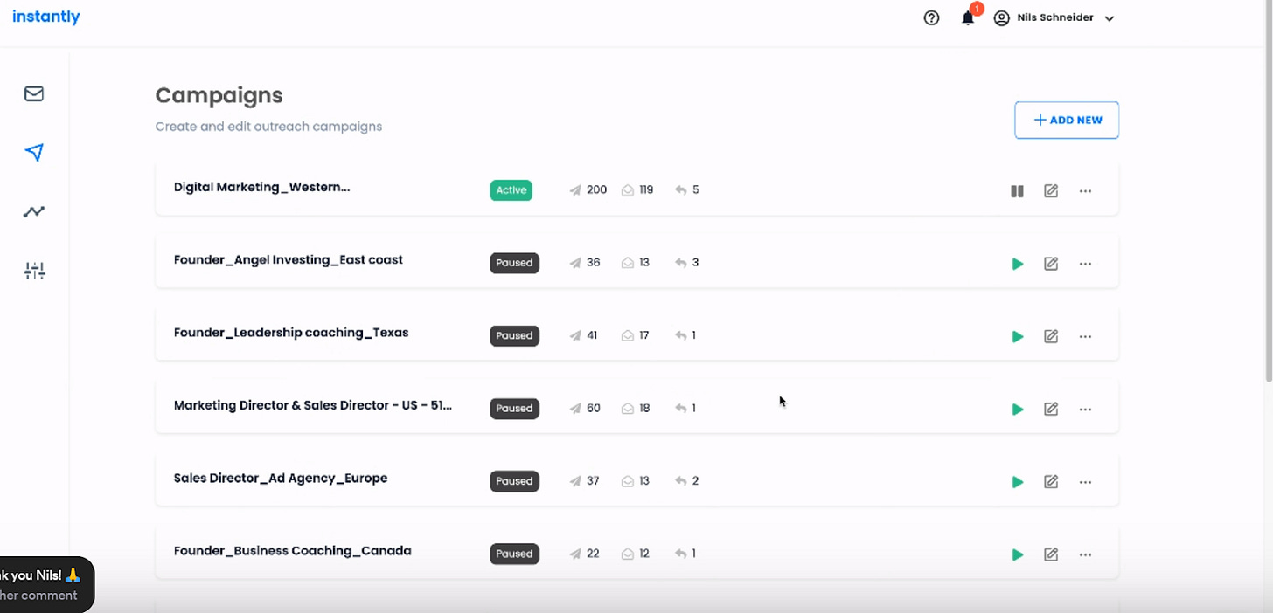
Task: Open more options for Marketing Director & Sales Director
Action: [1085, 409]
